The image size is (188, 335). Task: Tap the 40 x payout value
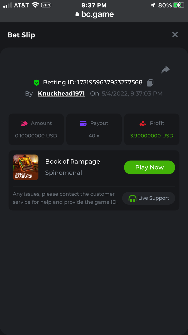pos(94,136)
